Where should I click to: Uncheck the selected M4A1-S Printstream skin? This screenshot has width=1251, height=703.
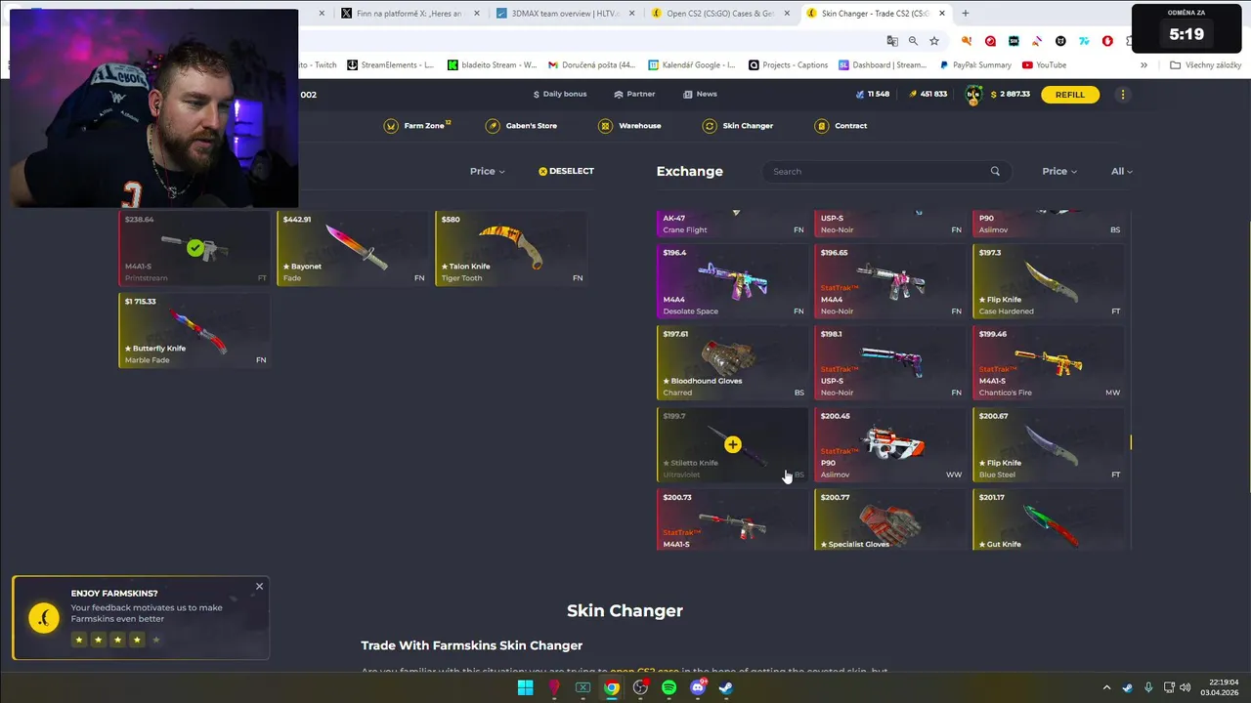[194, 248]
